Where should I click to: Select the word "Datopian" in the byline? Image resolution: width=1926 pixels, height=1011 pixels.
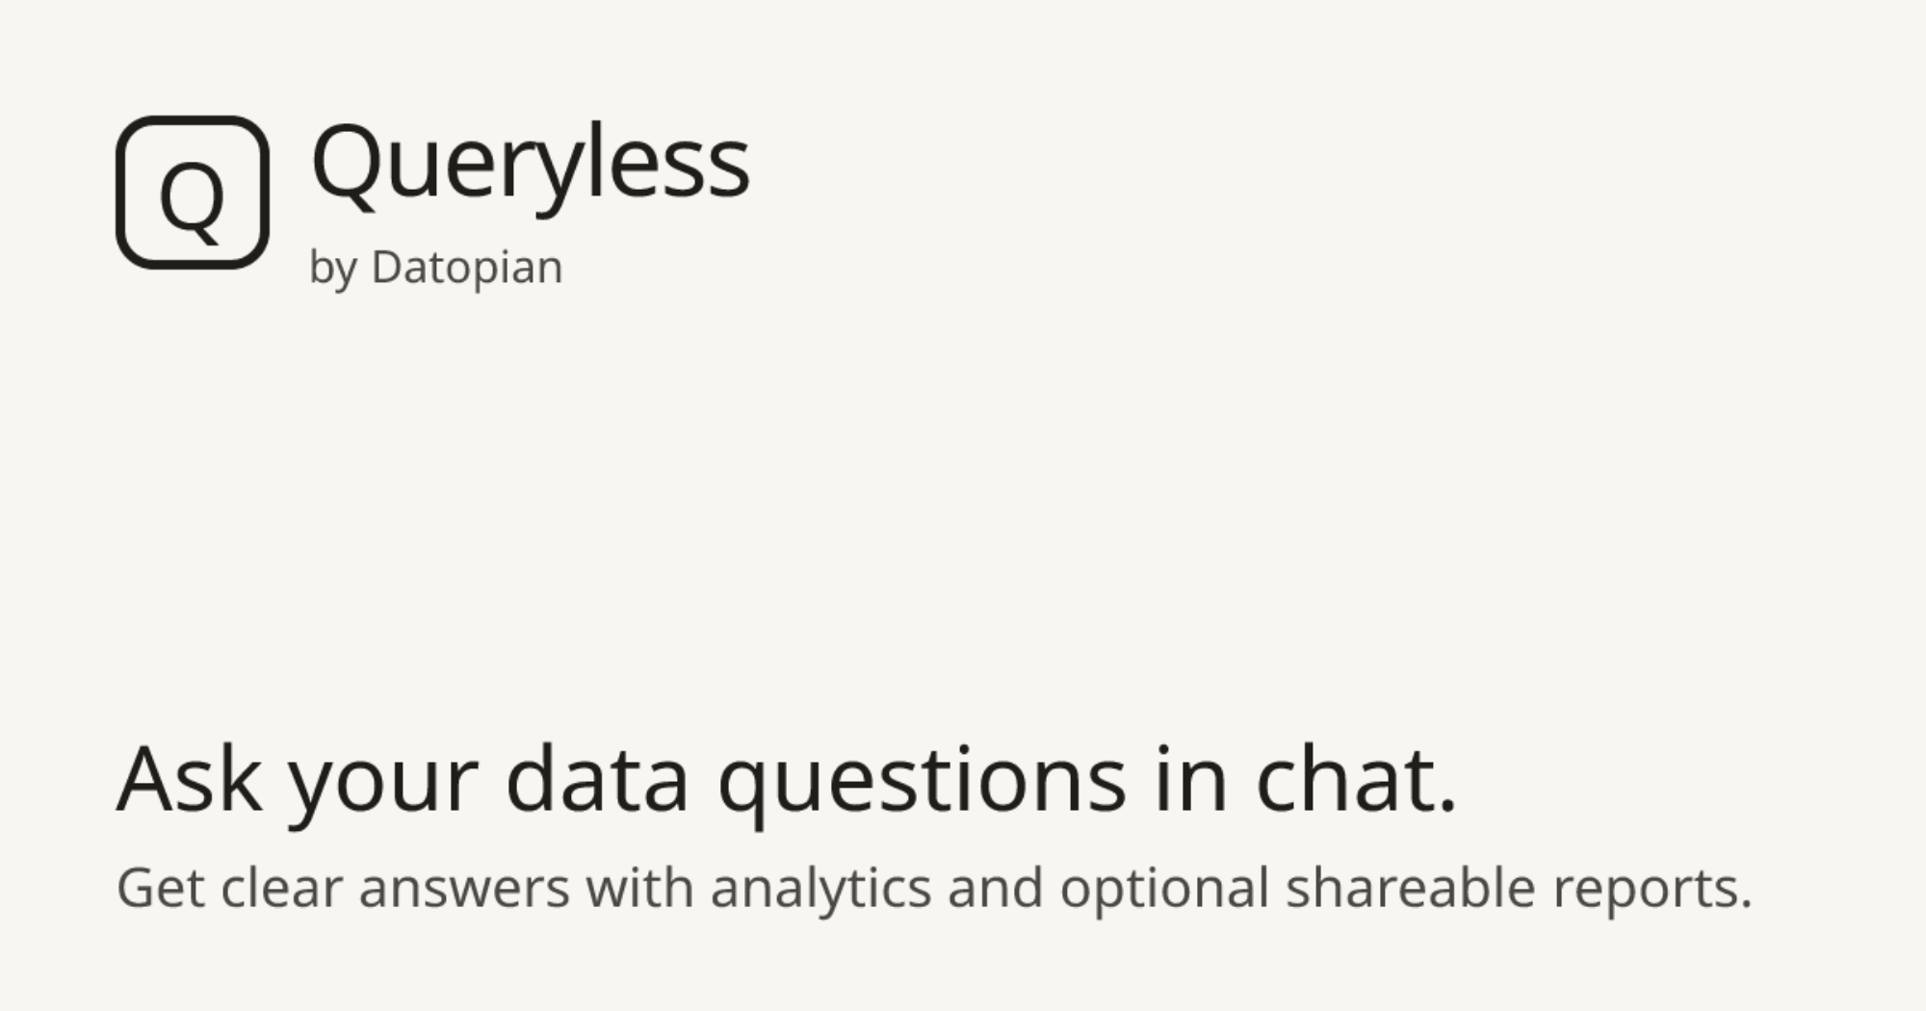tap(467, 267)
